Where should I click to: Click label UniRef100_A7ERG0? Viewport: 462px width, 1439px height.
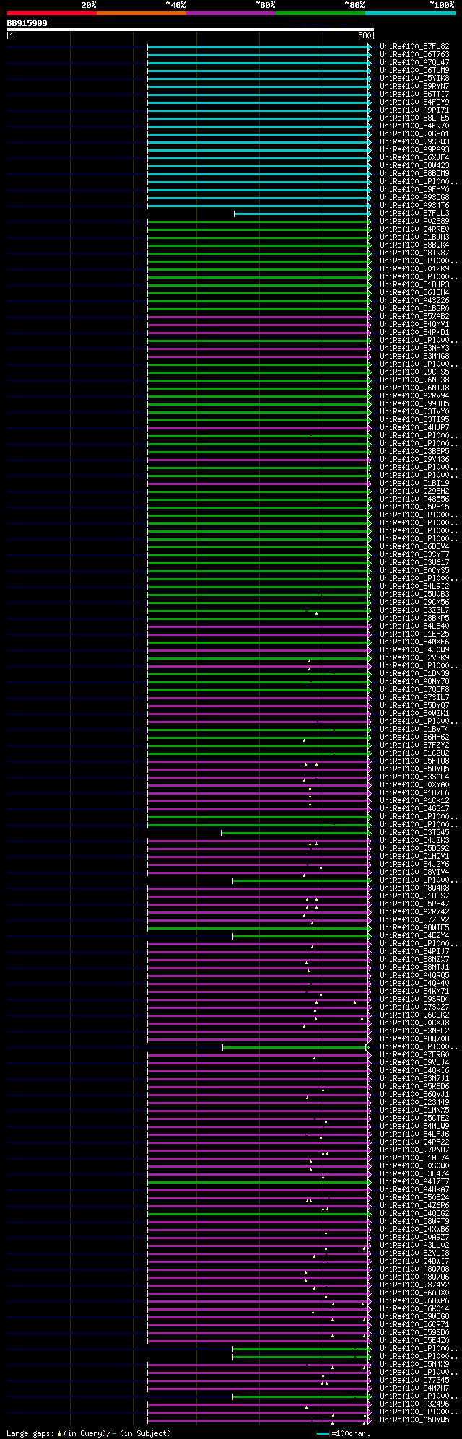tap(414, 1054)
